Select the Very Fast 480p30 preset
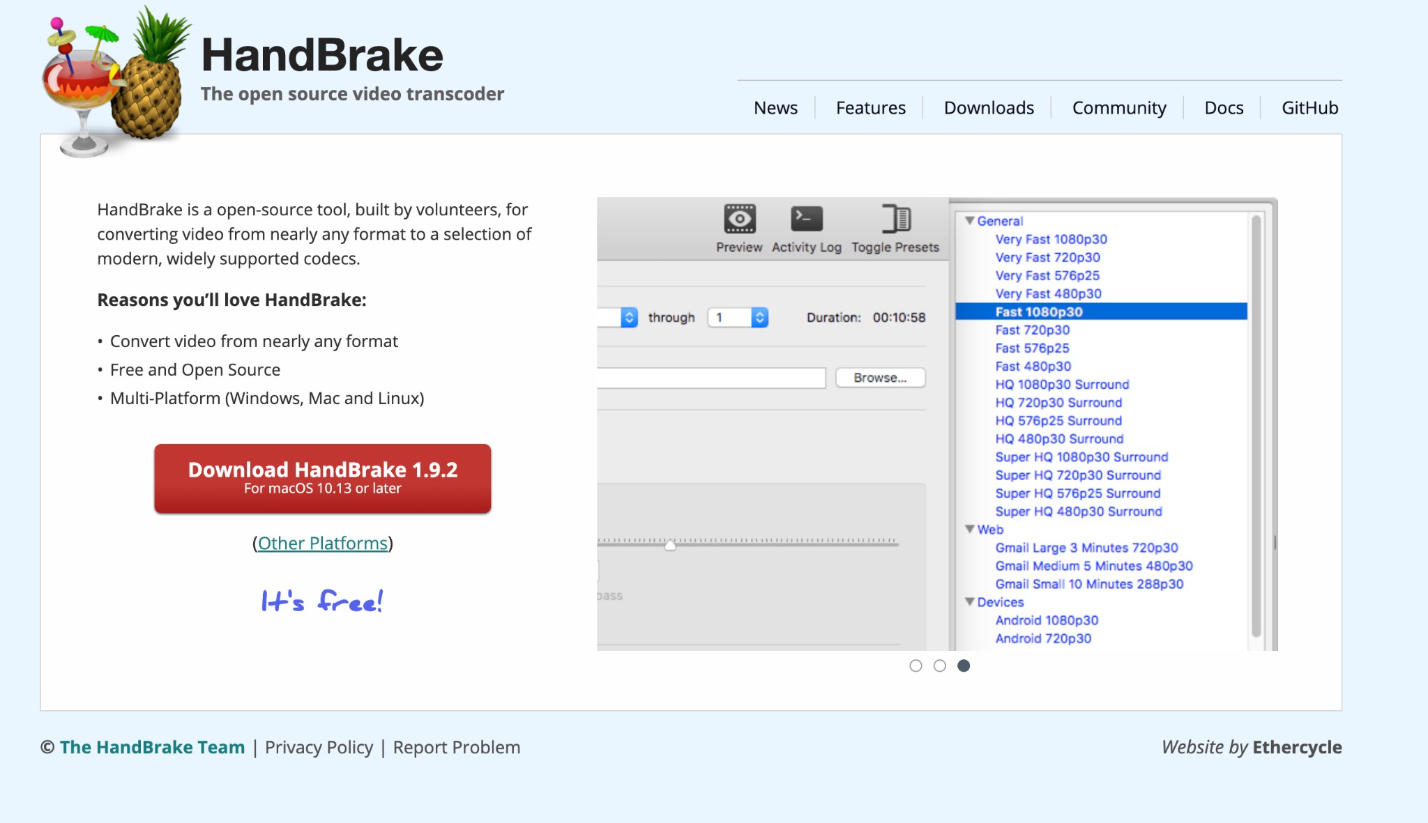 point(1048,293)
